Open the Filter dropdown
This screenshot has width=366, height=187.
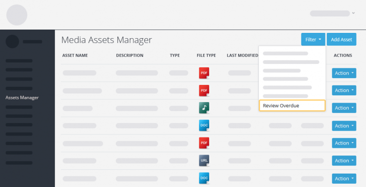[x=313, y=40]
